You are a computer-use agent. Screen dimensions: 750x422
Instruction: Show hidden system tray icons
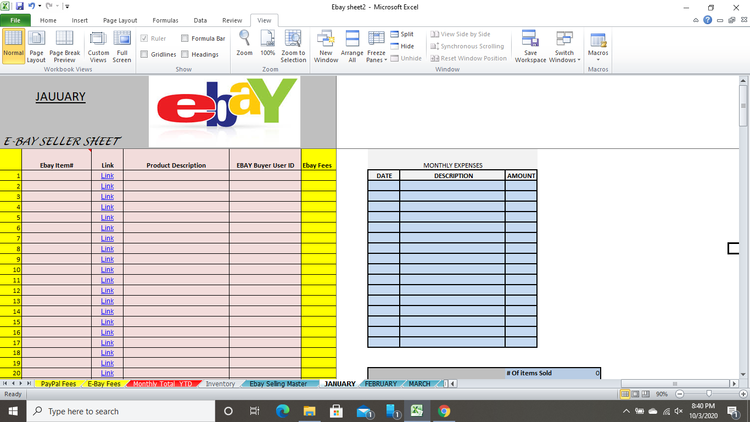click(626, 411)
